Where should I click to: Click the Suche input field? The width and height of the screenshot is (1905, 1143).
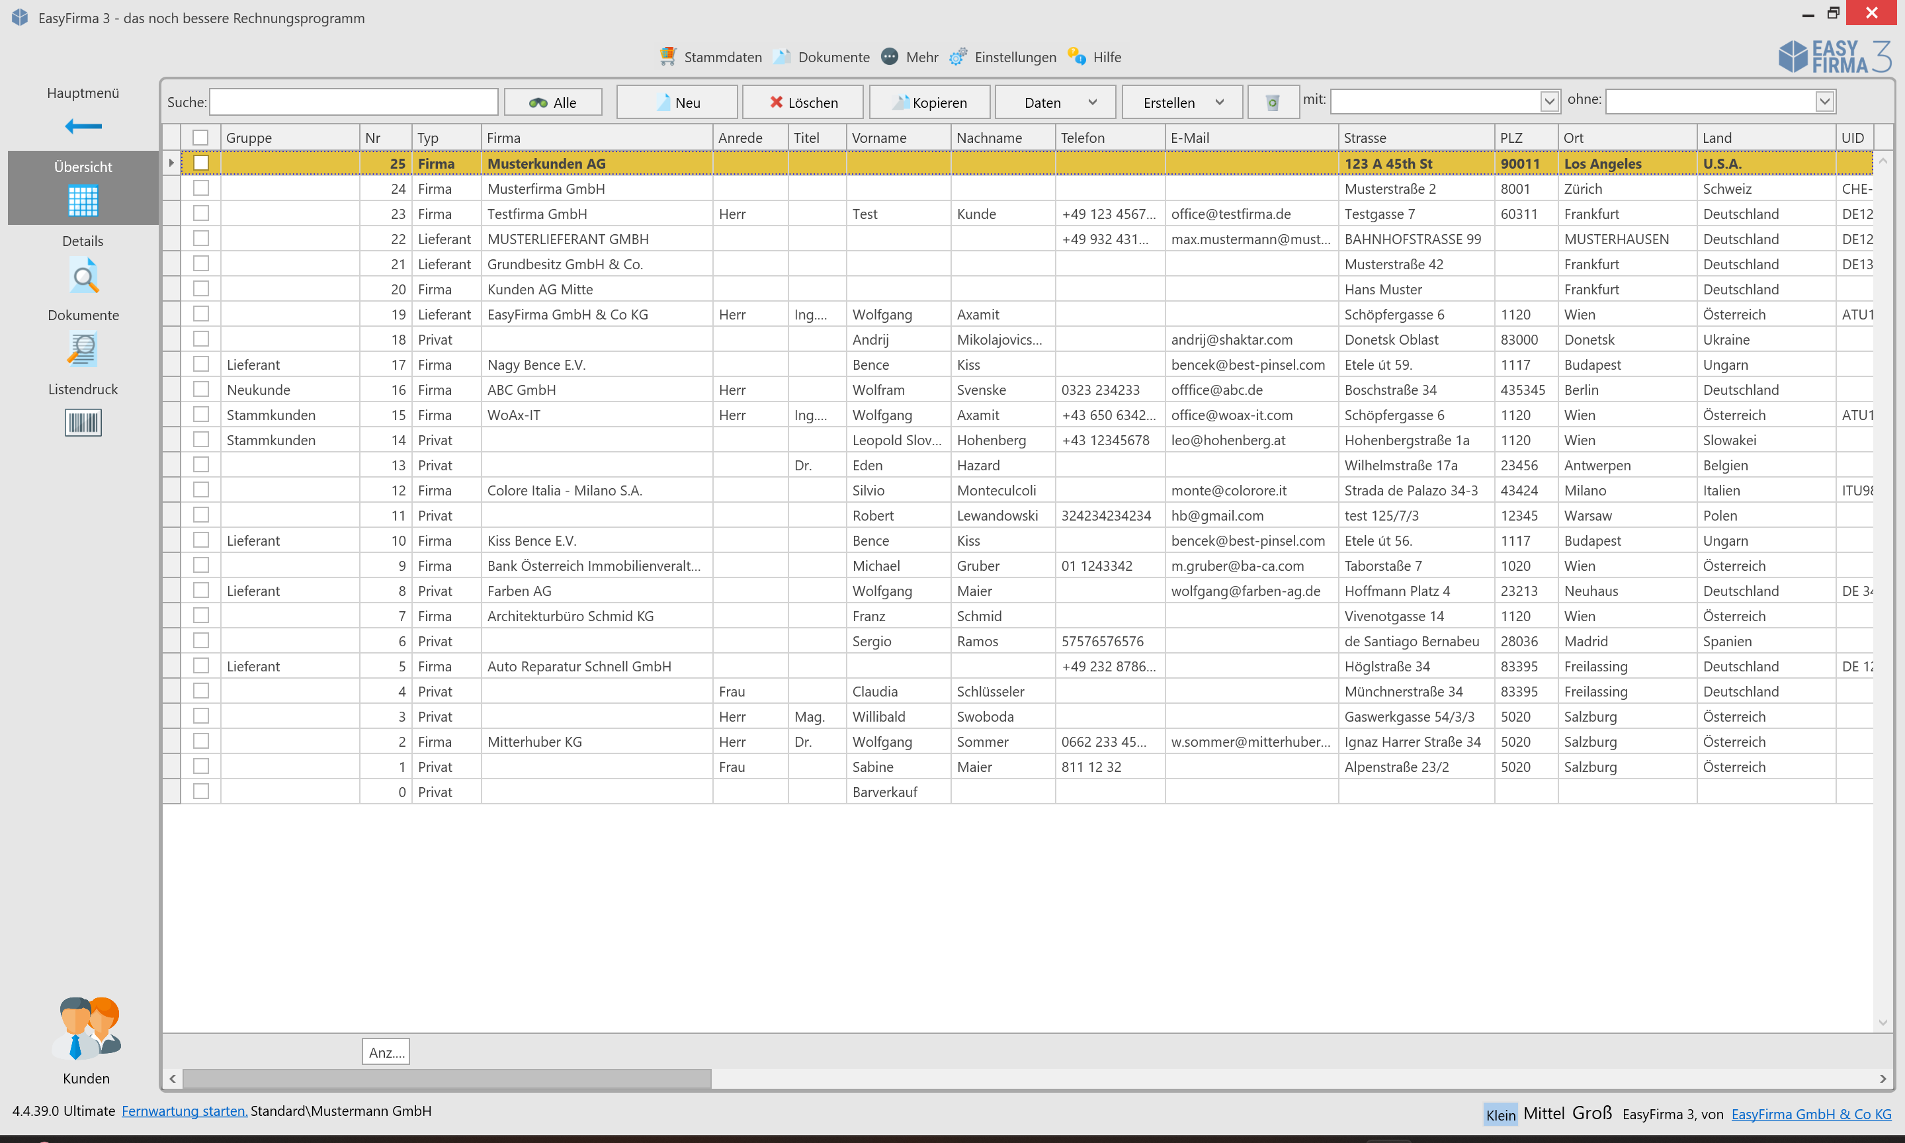click(353, 102)
